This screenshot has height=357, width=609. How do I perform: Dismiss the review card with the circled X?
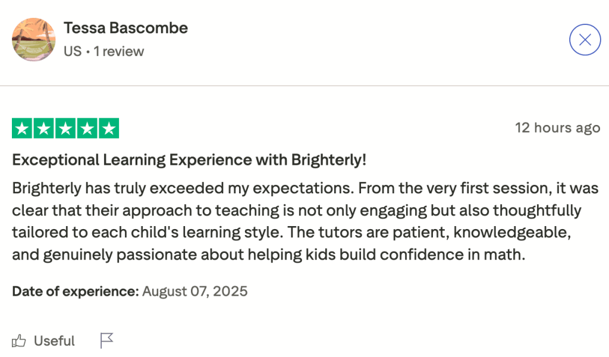point(585,39)
